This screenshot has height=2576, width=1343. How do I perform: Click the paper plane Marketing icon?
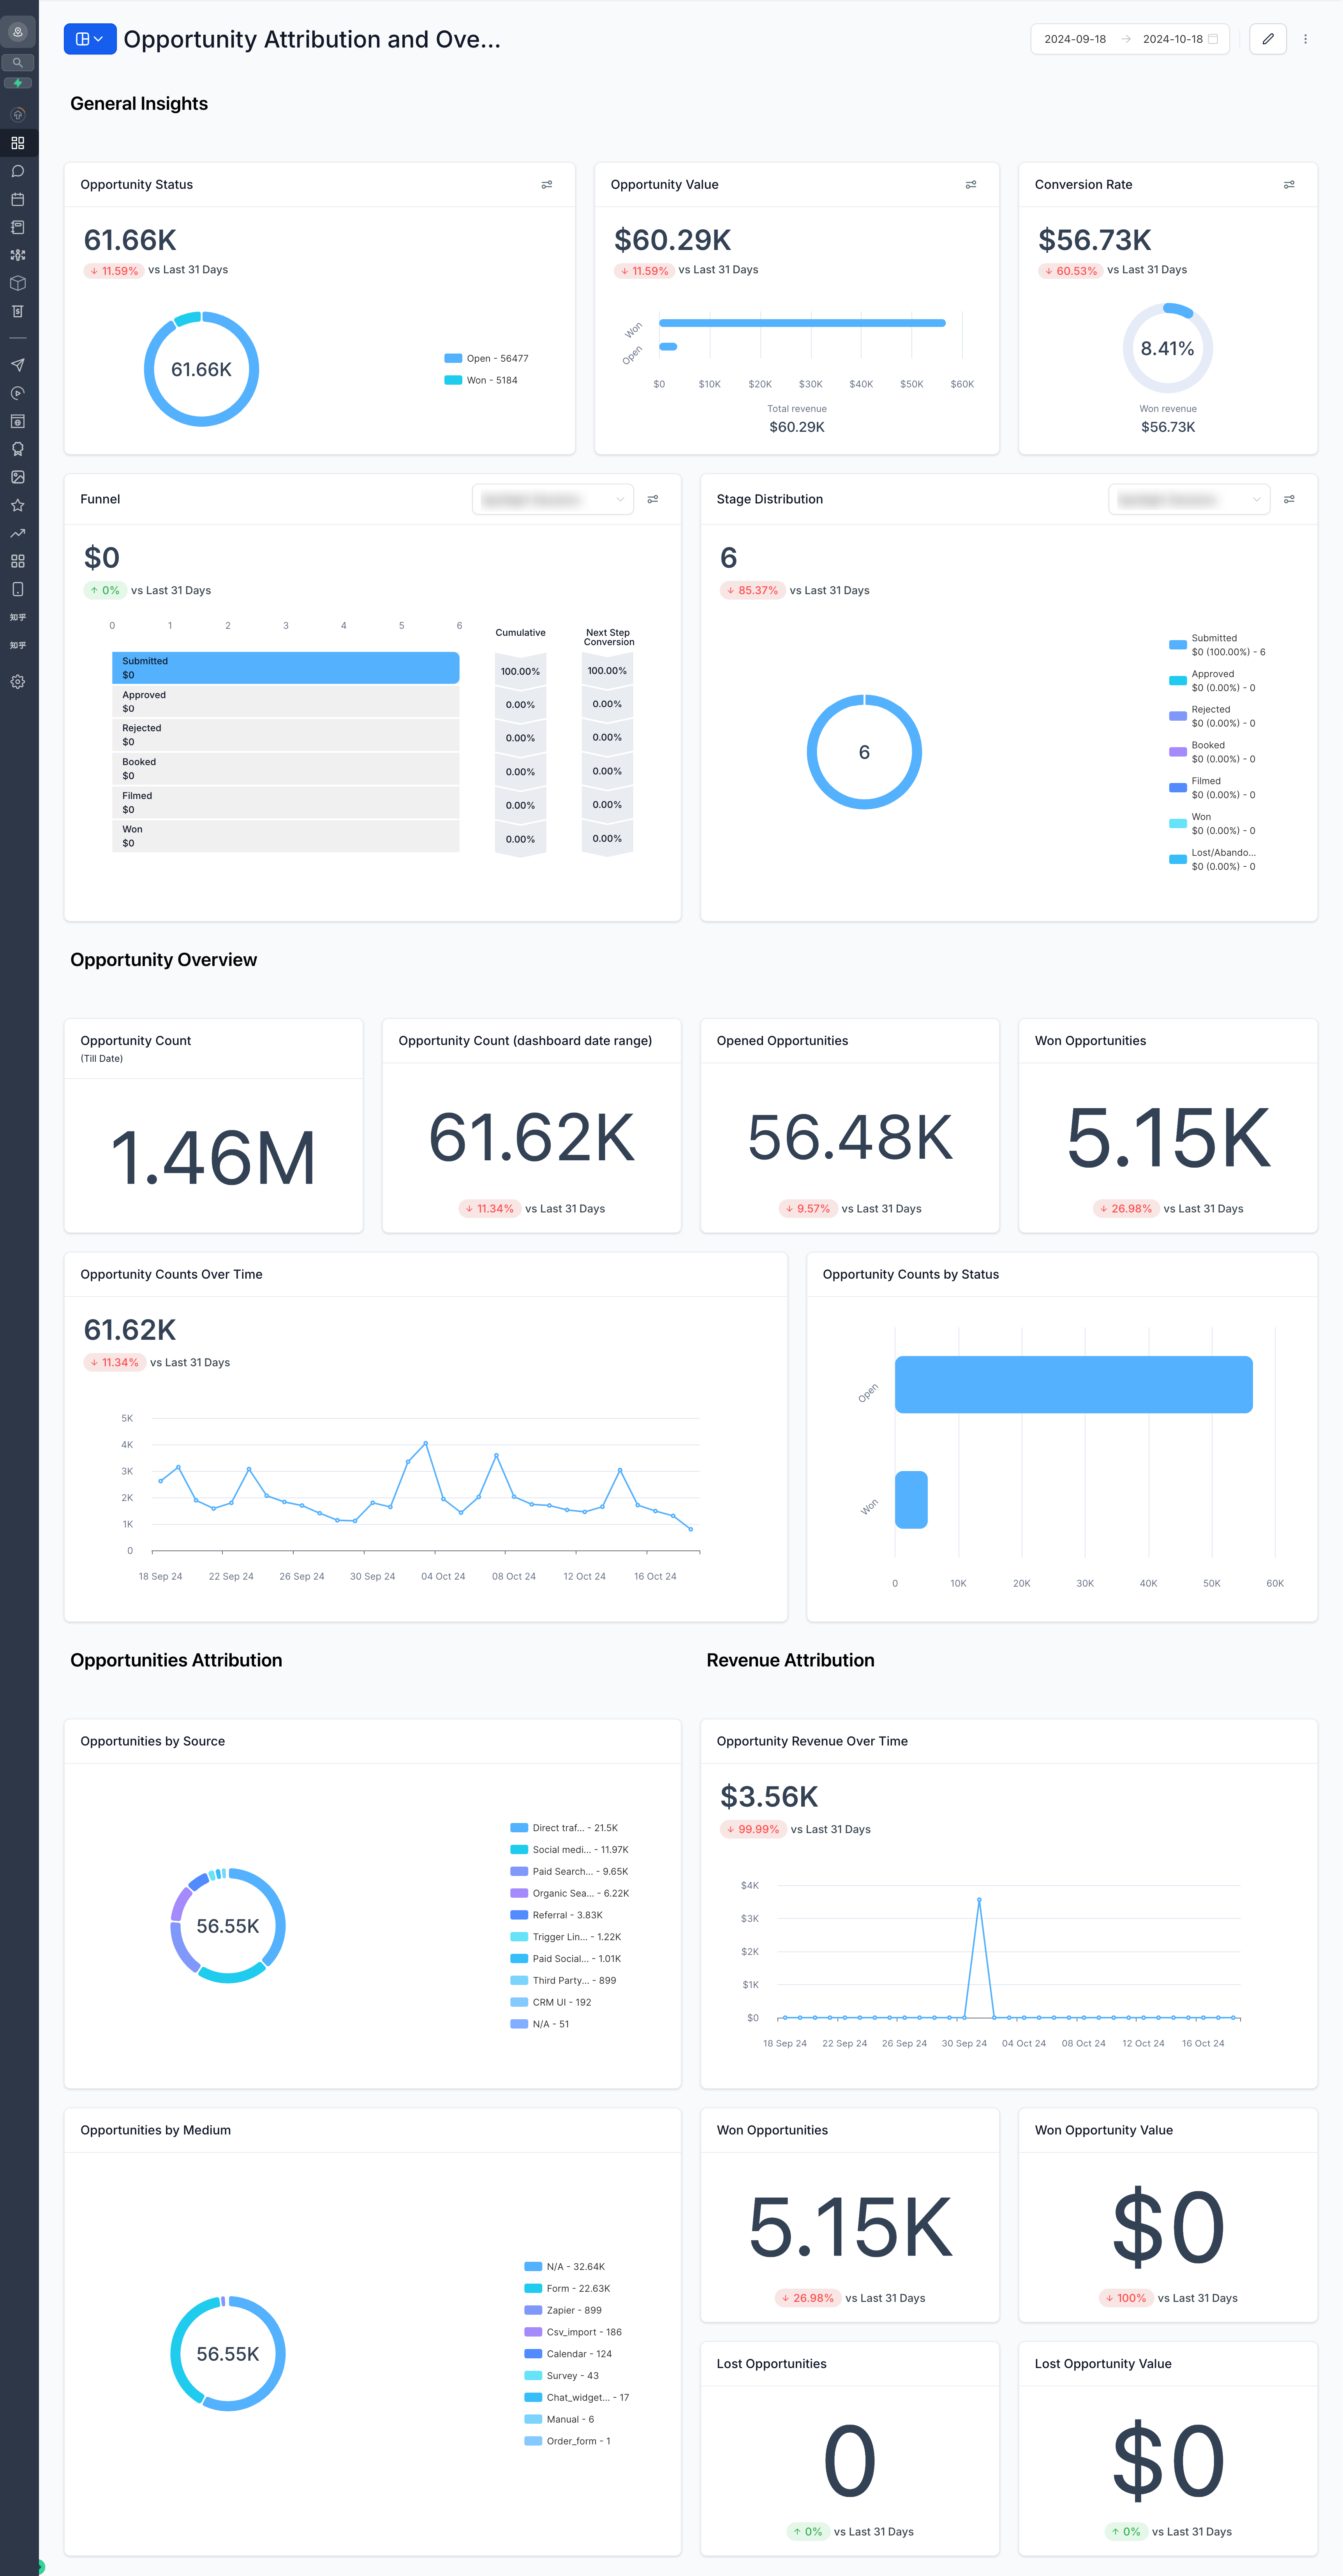point(18,365)
